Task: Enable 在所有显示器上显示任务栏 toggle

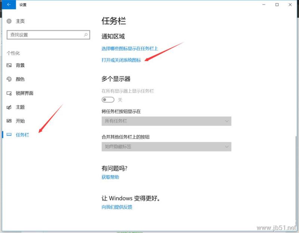Action: [108, 99]
